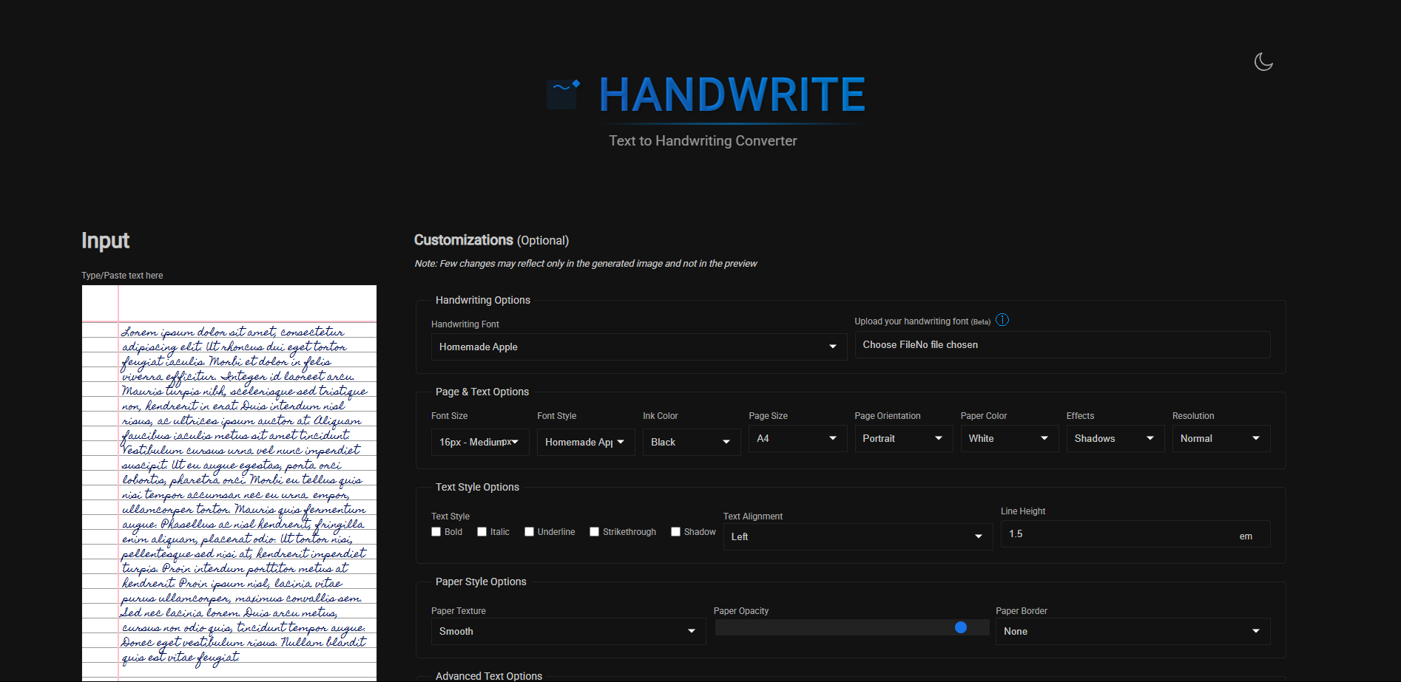Click the Handwriting Options section label
The height and width of the screenshot is (682, 1401).
coord(483,300)
